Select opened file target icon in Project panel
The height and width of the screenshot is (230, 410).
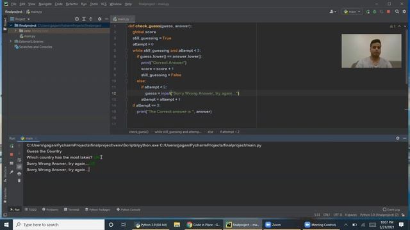(77, 19)
